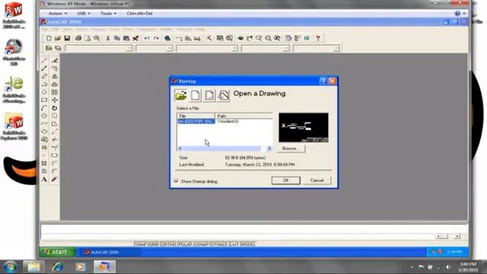Click the Cut scissors toolbar icon

click(108, 38)
